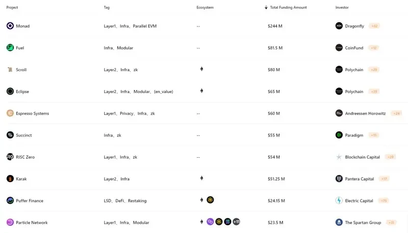
Task: Click the Investor column header
Action: coord(342,8)
